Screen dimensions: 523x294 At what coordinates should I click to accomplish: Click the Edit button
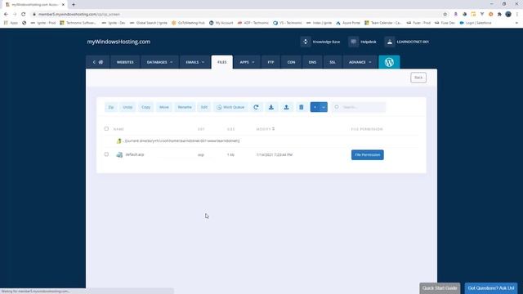coord(204,107)
